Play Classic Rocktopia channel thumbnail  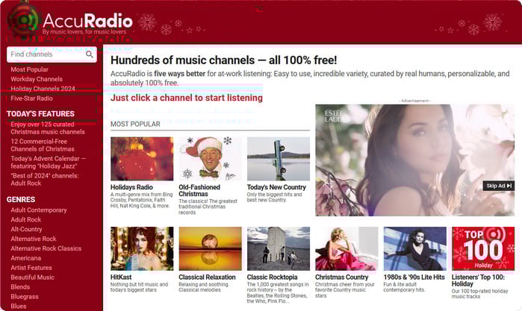point(279,248)
